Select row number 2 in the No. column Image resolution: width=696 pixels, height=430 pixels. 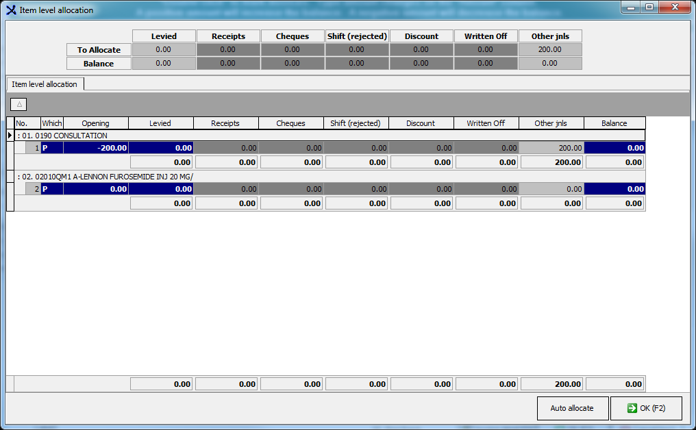pos(32,189)
